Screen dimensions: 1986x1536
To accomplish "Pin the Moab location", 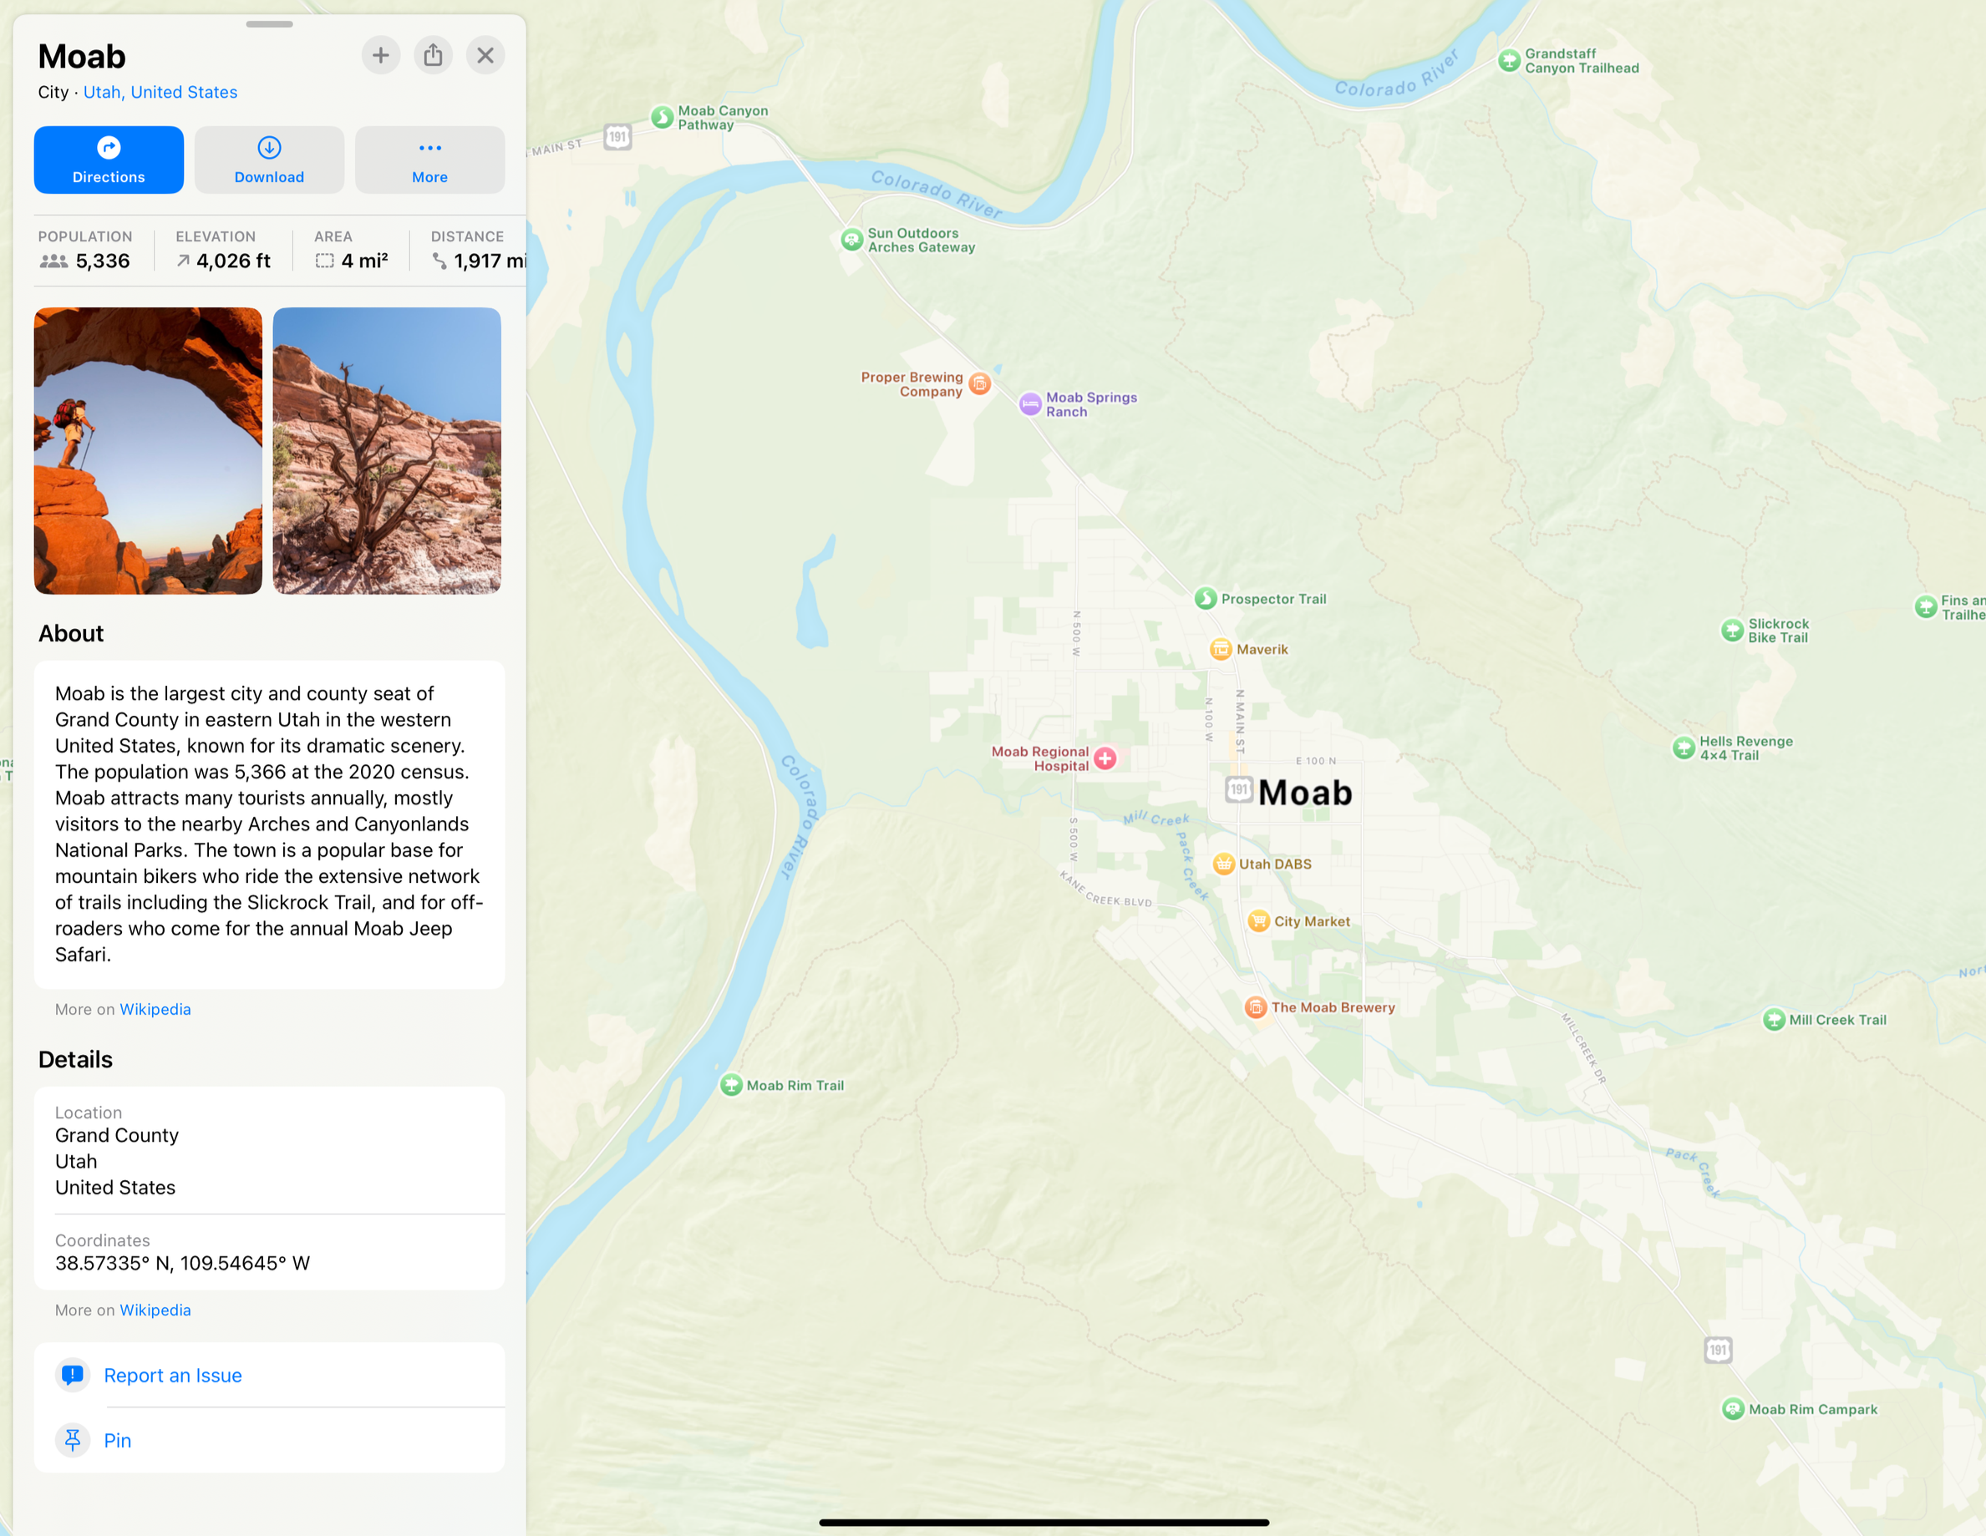I will pos(117,1441).
